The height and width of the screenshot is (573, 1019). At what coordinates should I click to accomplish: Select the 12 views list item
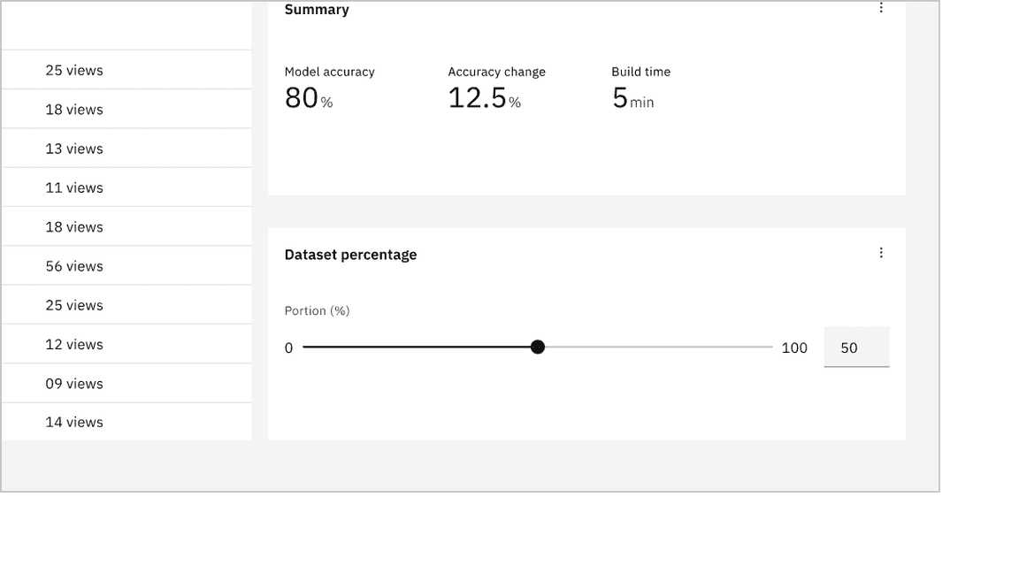point(73,344)
